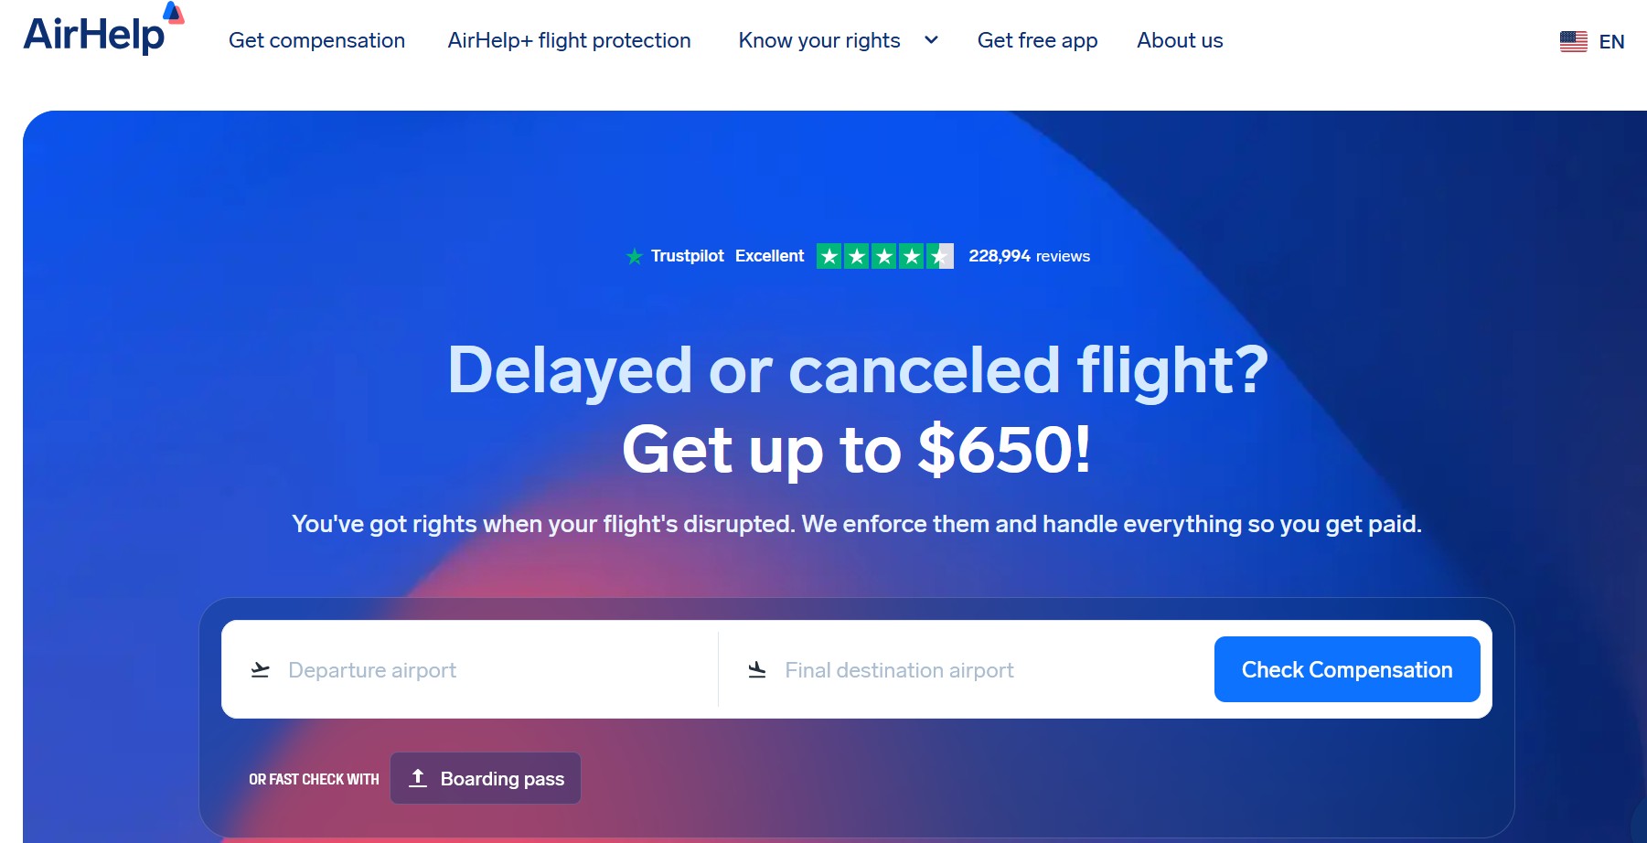Open the EN language selector

1610,42
